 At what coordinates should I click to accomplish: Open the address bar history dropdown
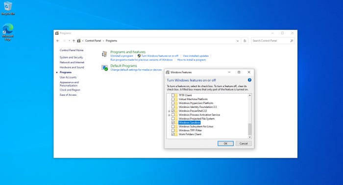point(238,41)
